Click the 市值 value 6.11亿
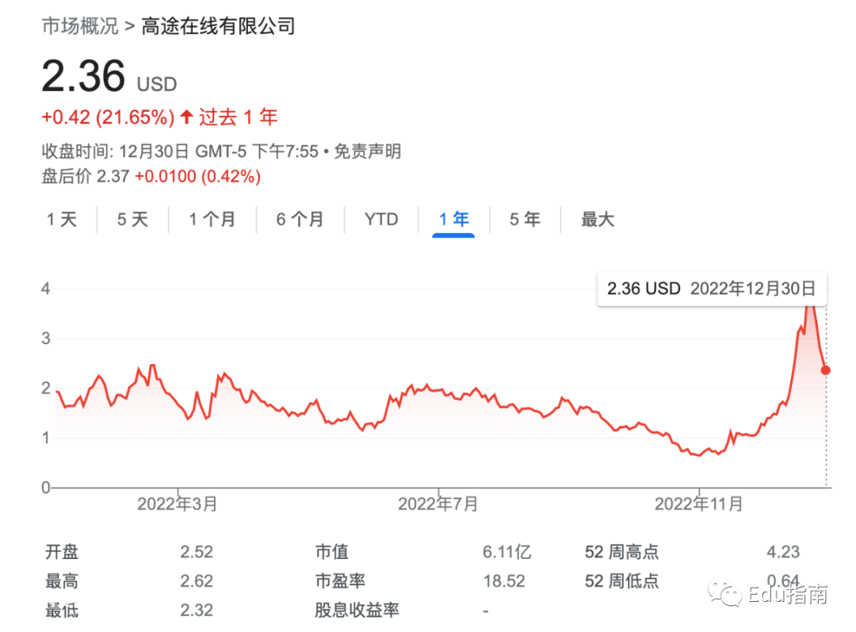Viewport: 856px width, 632px height. [x=506, y=552]
